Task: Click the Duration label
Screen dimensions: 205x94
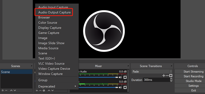Action: [137, 80]
